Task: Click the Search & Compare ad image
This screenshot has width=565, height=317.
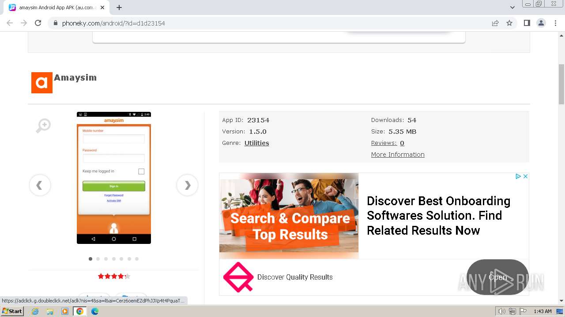Action: point(289,216)
